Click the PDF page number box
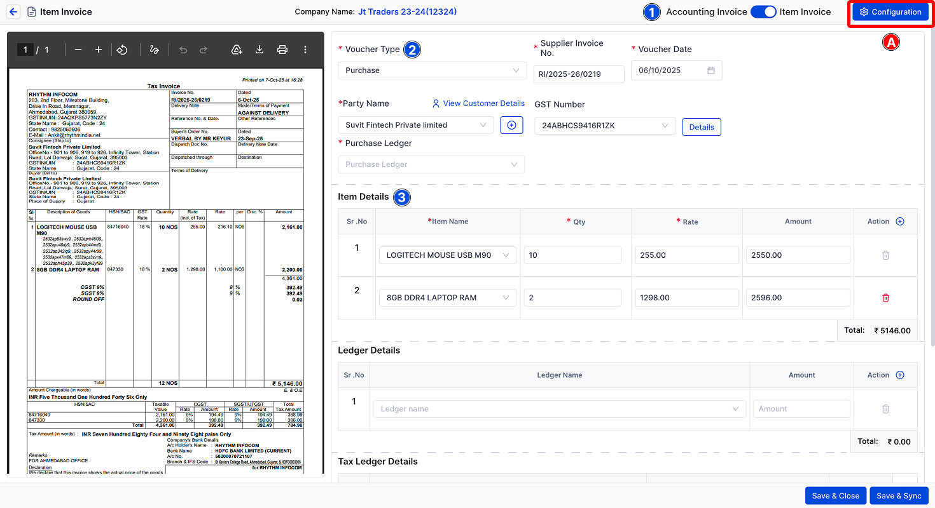This screenshot has height=508, width=935. tap(25, 50)
